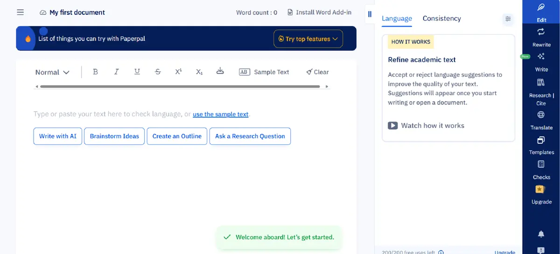Open notifications bell icon
The height and width of the screenshot is (254, 560).
coord(541,234)
